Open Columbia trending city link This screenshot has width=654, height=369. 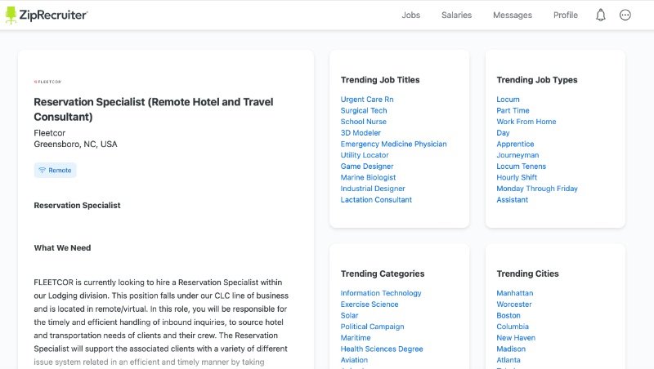tap(513, 327)
